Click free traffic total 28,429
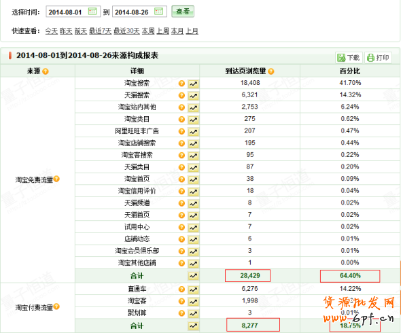This screenshot has height=333, width=401. click(x=250, y=276)
